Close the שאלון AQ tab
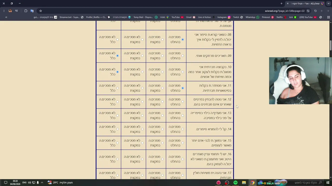The height and width of the screenshot is (186, 332). [288, 4]
